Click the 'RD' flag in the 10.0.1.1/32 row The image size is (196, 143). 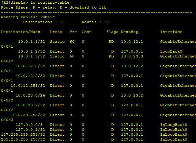111,42
